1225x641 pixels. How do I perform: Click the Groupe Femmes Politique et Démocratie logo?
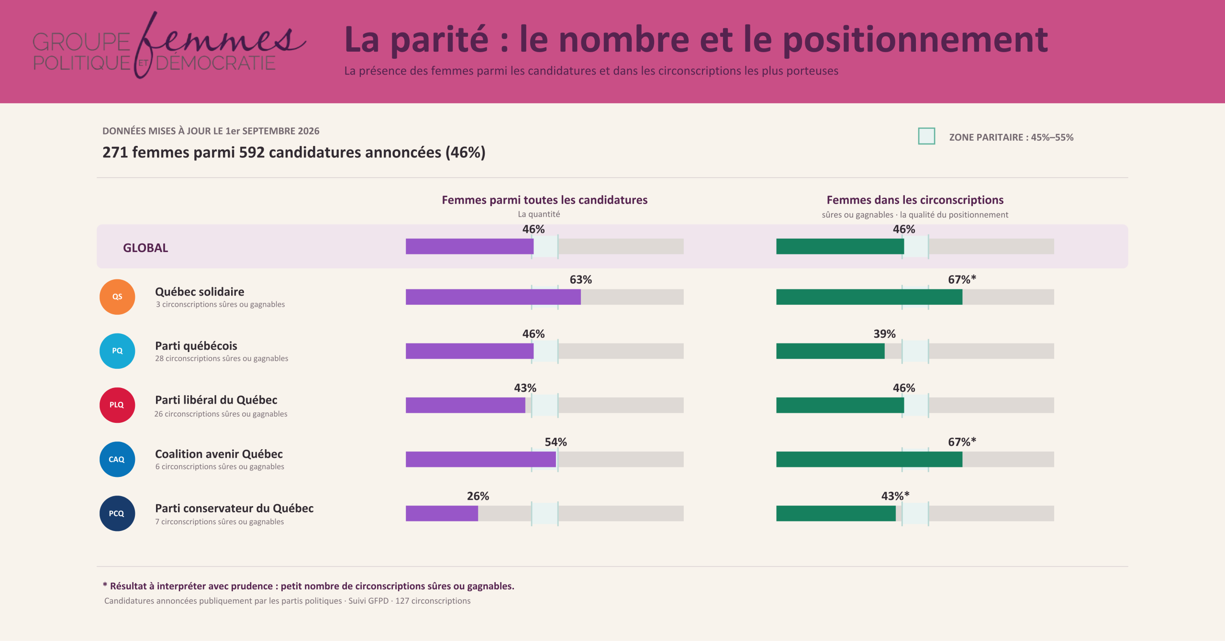pos(169,46)
